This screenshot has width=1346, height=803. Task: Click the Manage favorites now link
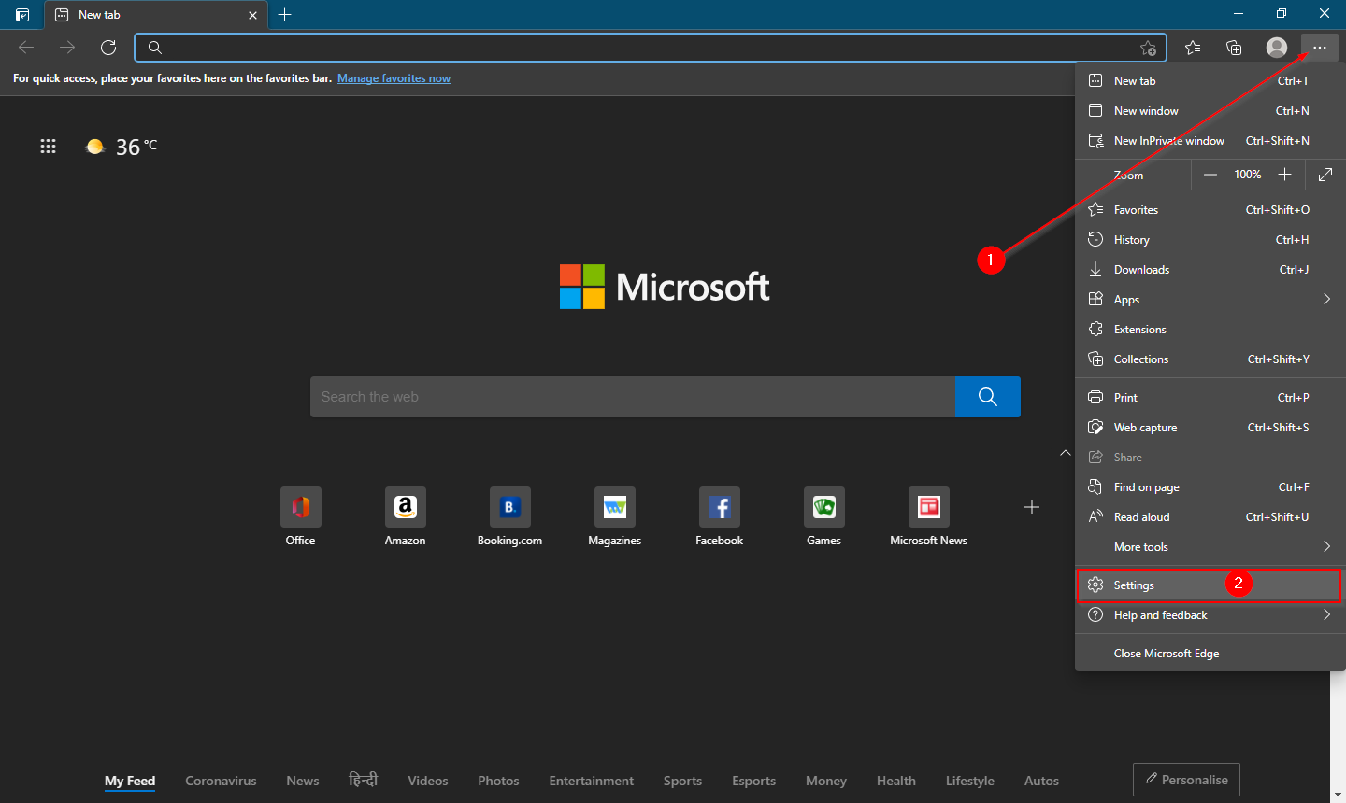394,78
